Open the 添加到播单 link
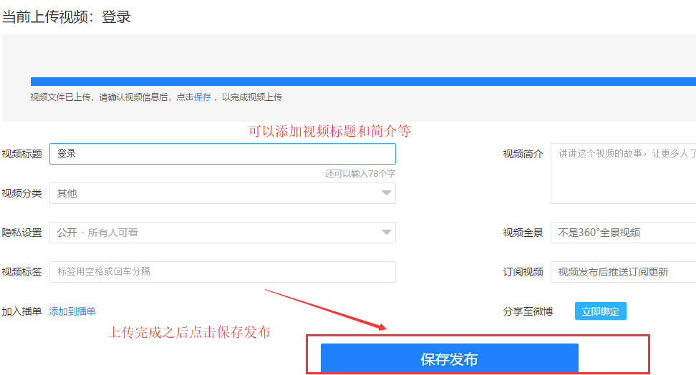Screen dimensions: 696x375 (x=72, y=311)
